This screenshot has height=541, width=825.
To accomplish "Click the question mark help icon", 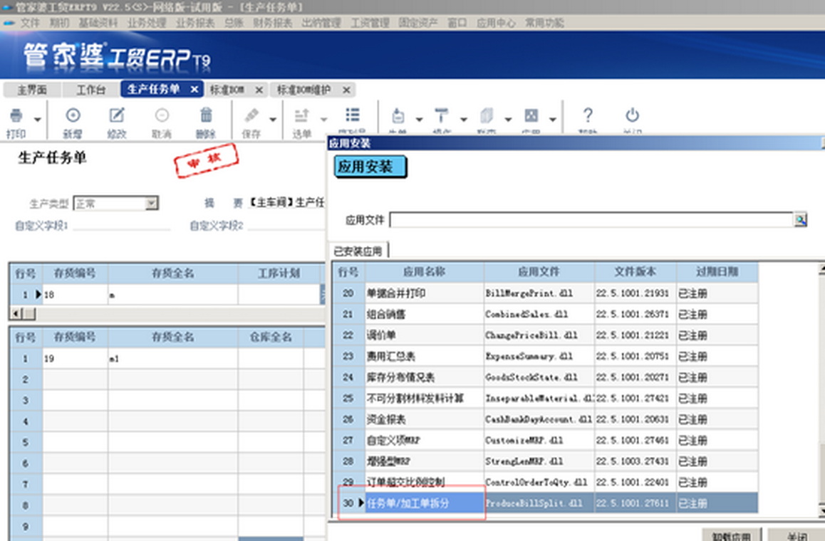I will click(588, 116).
